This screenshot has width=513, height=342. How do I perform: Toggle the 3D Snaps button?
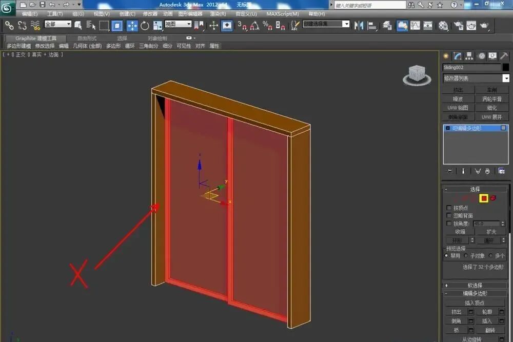click(242, 26)
